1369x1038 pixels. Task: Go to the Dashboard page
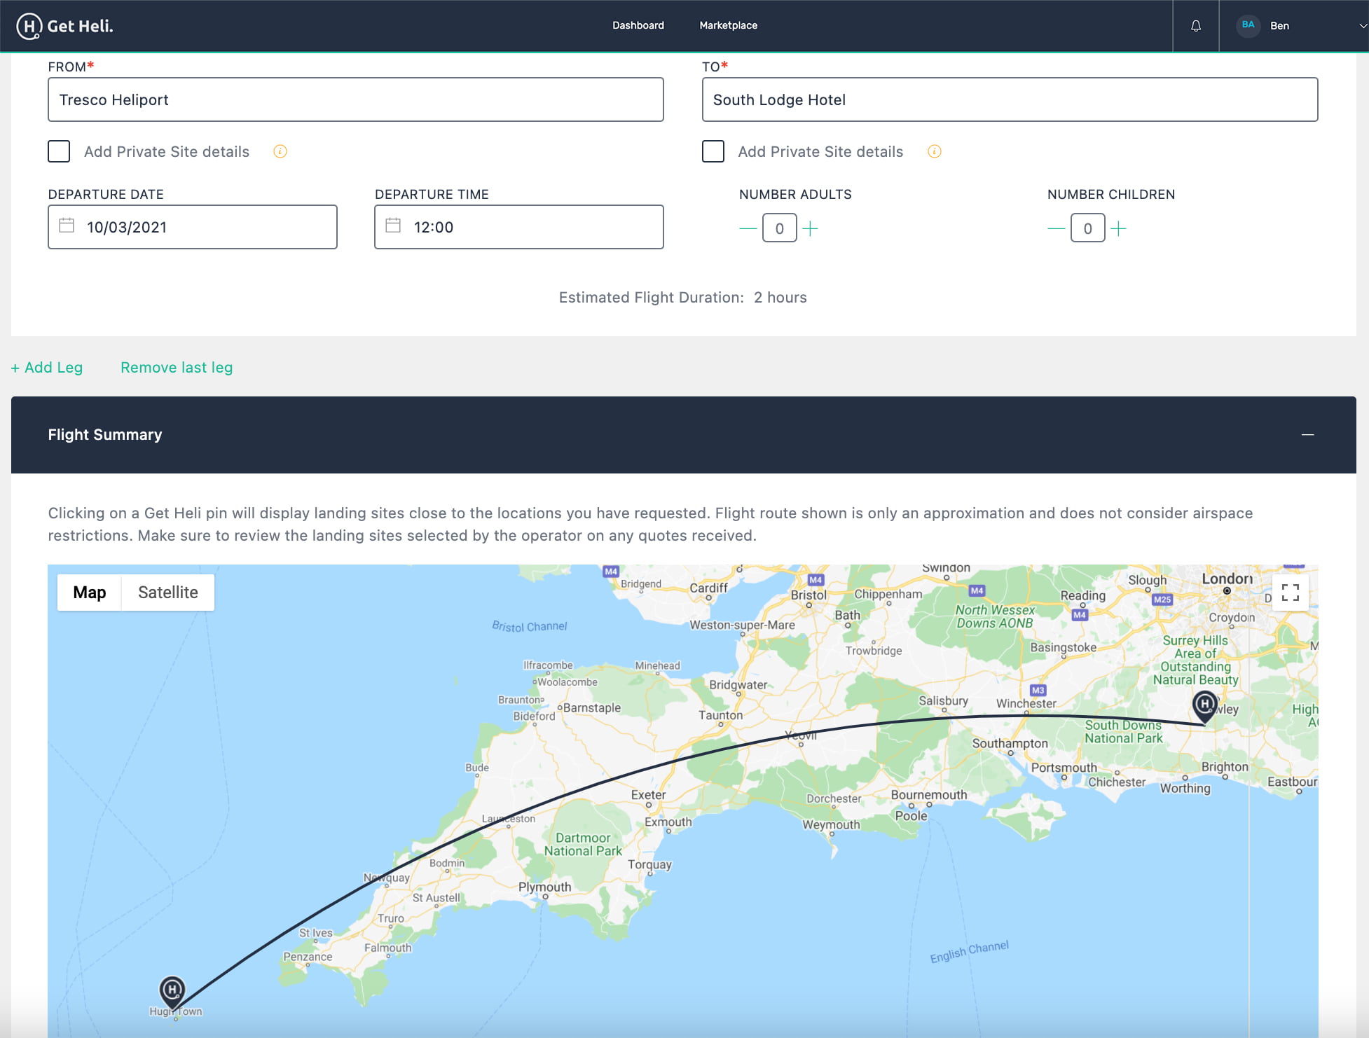(x=638, y=25)
